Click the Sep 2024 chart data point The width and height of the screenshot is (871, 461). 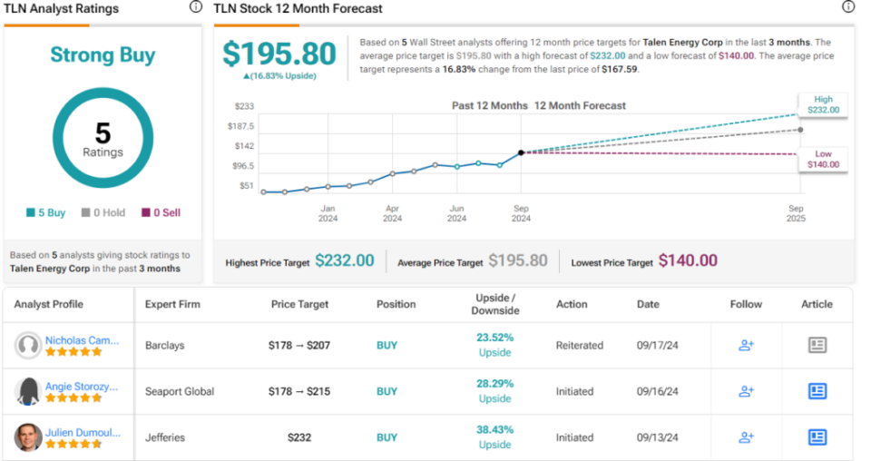(521, 152)
